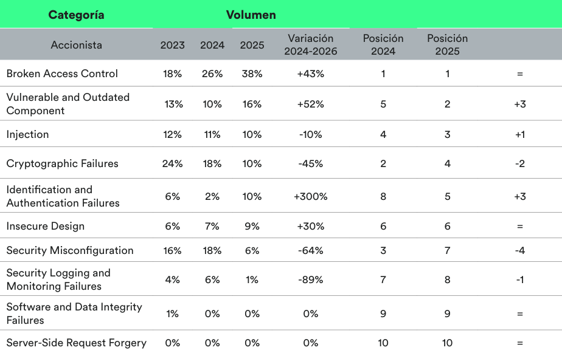Viewport: 562px width, 353px height.
Task: Select the Posición 2024 column header
Action: coord(383,45)
